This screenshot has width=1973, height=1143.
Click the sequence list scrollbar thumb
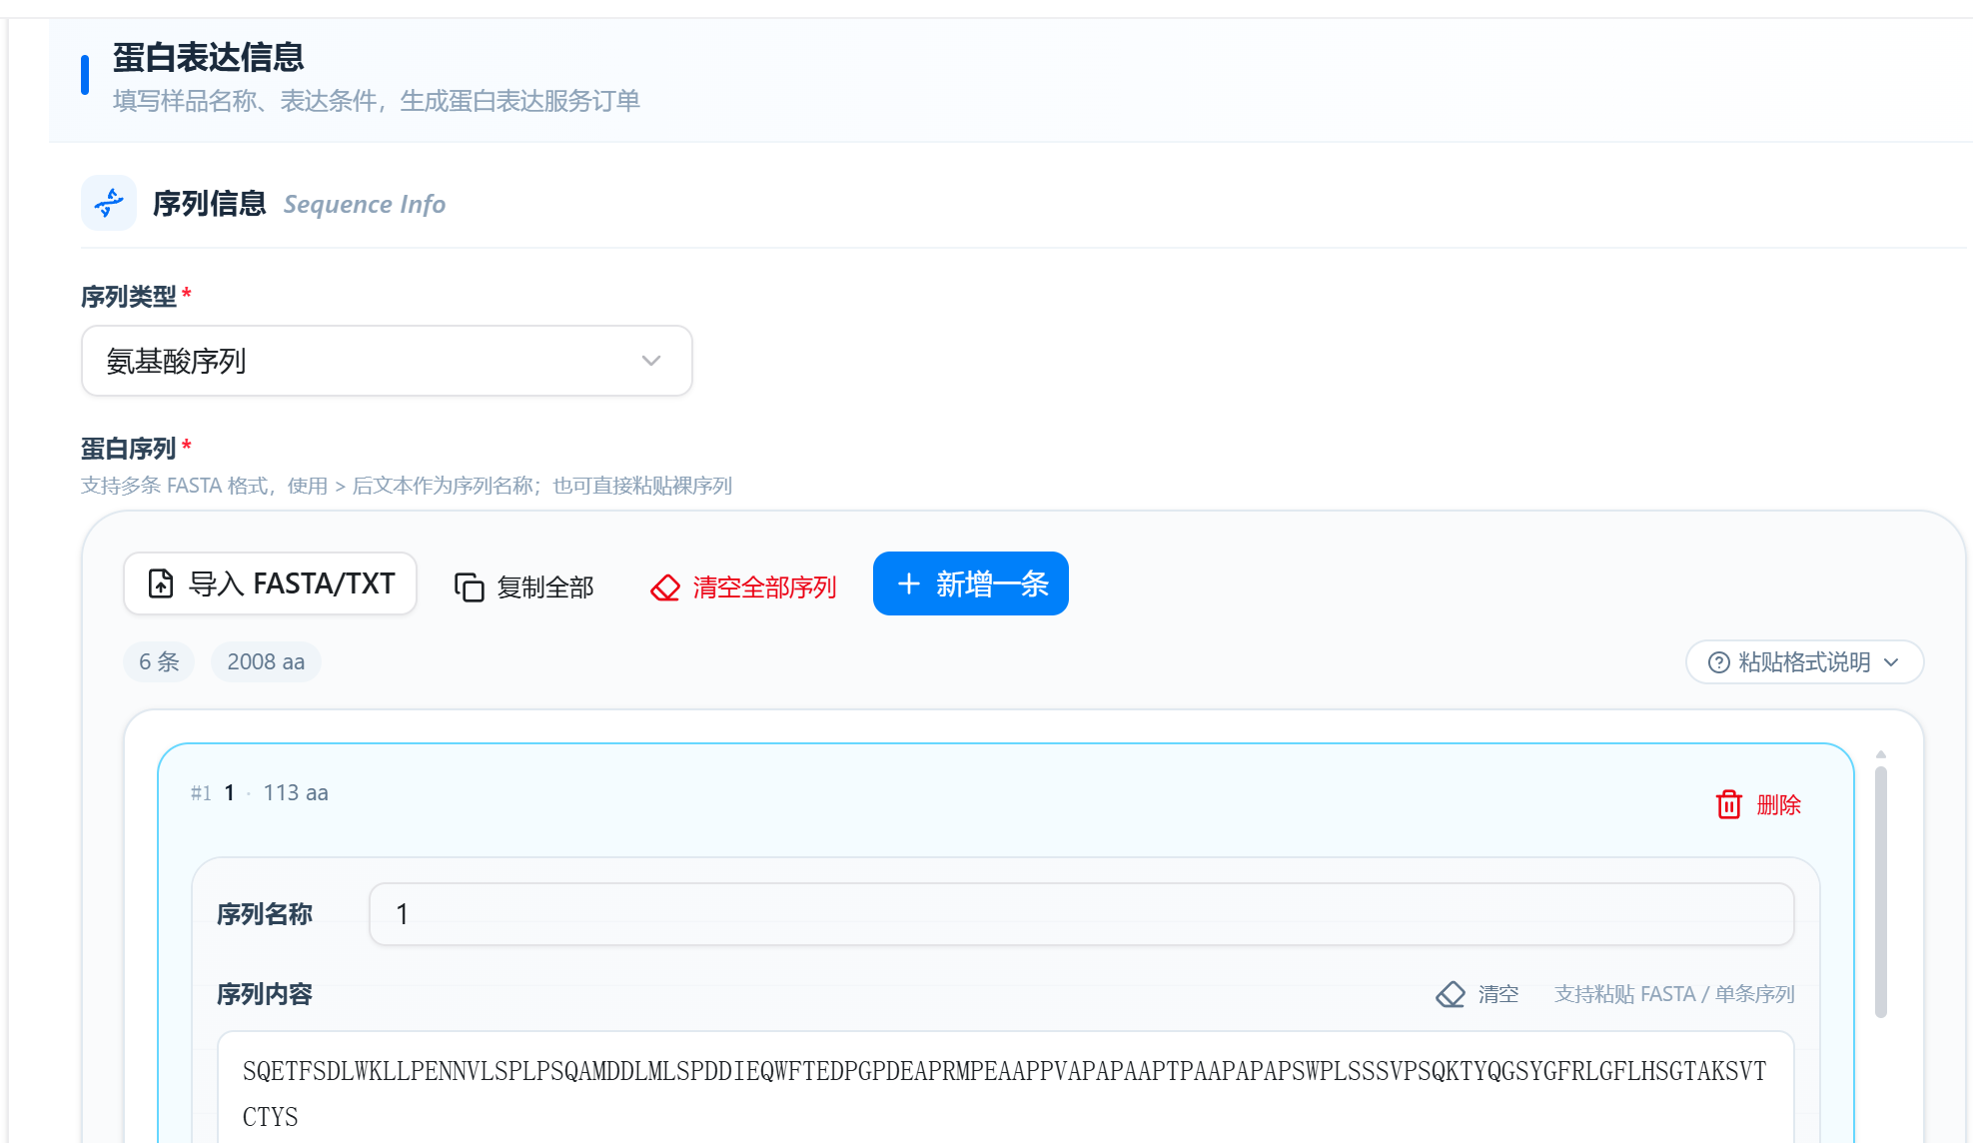coord(1881,891)
